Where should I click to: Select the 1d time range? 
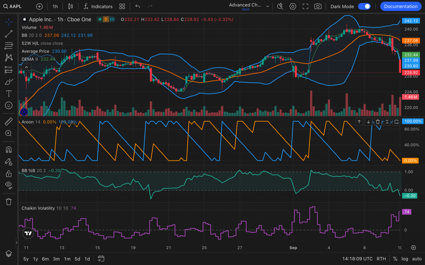[x=87, y=259]
